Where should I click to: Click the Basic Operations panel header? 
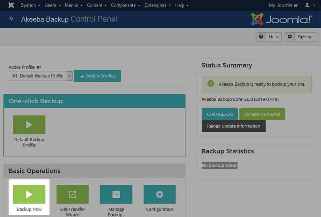(94, 171)
